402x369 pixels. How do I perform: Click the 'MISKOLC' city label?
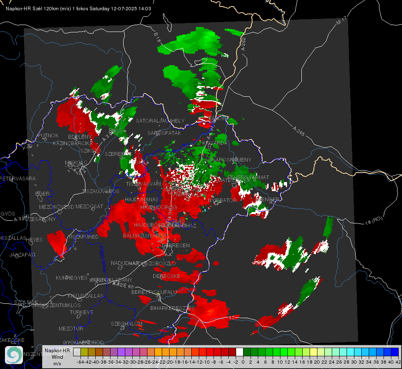pyautogui.click(x=76, y=163)
